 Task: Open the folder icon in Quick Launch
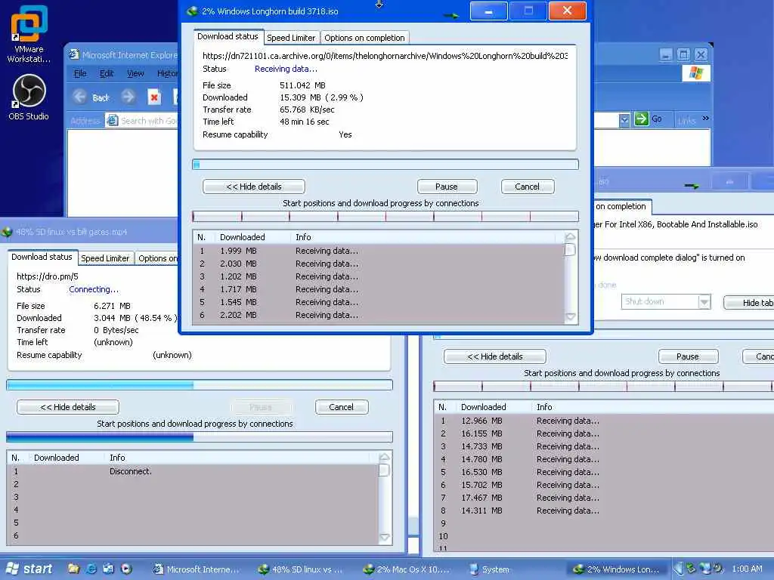pos(73,569)
